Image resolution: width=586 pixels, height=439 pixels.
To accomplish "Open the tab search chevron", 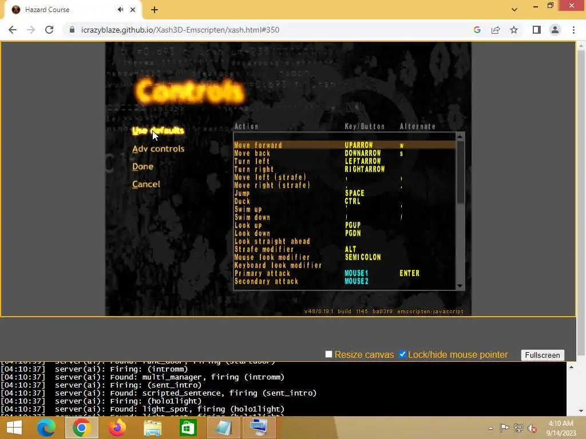I will (x=514, y=10).
